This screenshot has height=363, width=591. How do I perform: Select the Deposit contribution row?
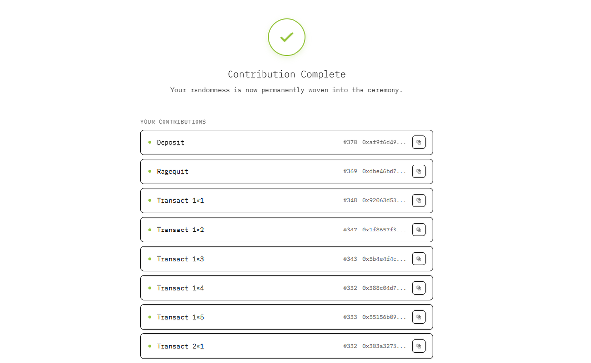(287, 142)
